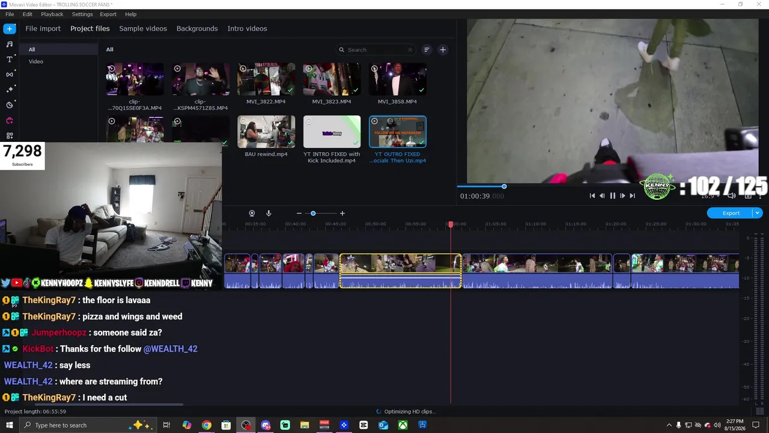Open the Stickers panel icon
The height and width of the screenshot is (433, 769).
[10, 105]
